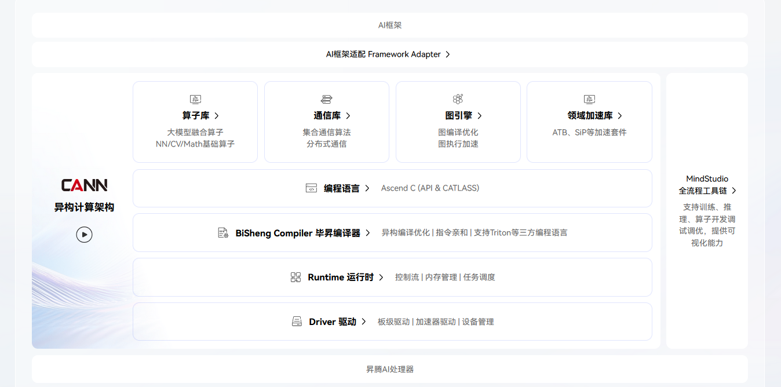The width and height of the screenshot is (781, 387).
Task: Click the MindStudio description paragraph
Action: click(x=707, y=225)
